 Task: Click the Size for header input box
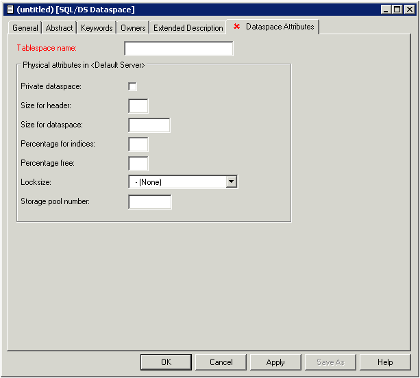tap(138, 106)
